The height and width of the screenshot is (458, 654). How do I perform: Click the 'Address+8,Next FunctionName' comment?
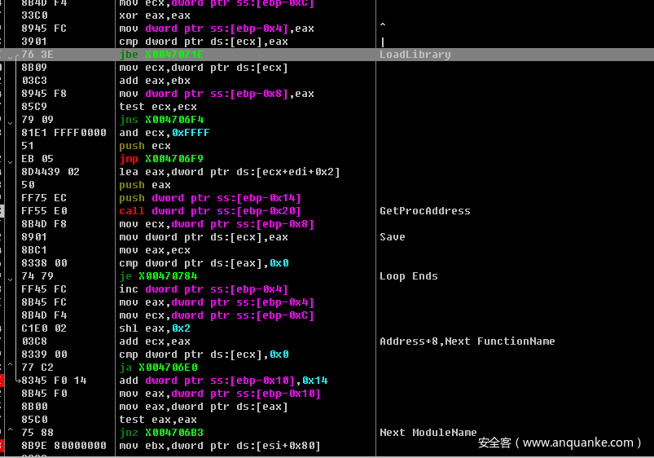[467, 341]
